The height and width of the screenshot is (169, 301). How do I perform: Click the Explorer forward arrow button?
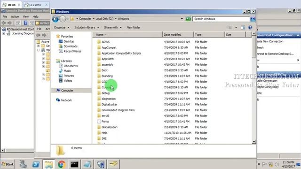(63, 19)
